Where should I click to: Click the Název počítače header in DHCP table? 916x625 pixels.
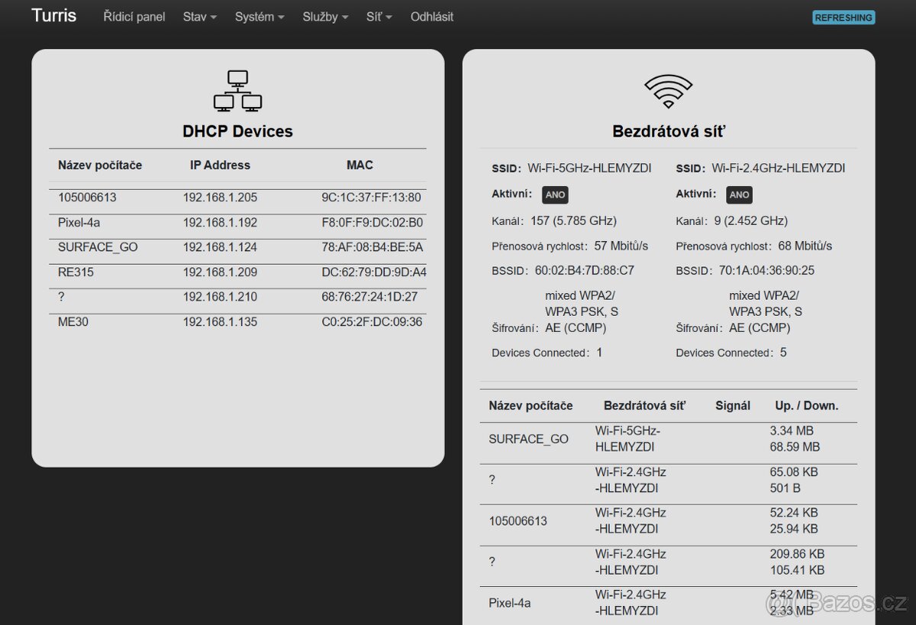pos(100,165)
